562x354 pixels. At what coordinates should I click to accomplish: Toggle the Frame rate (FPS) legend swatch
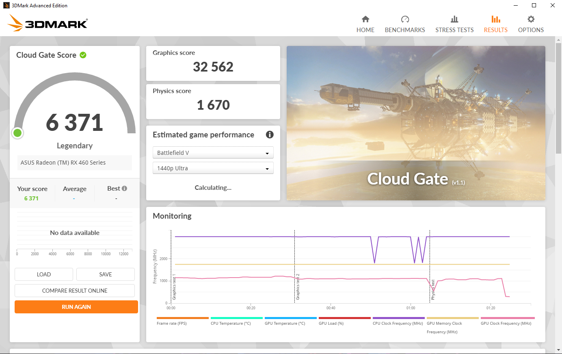pos(182,318)
